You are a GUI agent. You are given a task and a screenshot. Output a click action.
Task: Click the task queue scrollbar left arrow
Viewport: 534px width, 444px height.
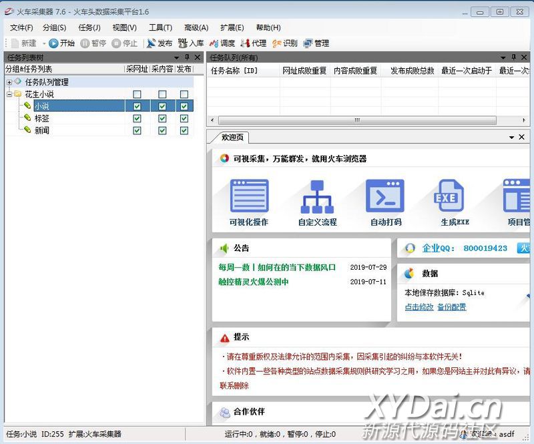point(212,120)
